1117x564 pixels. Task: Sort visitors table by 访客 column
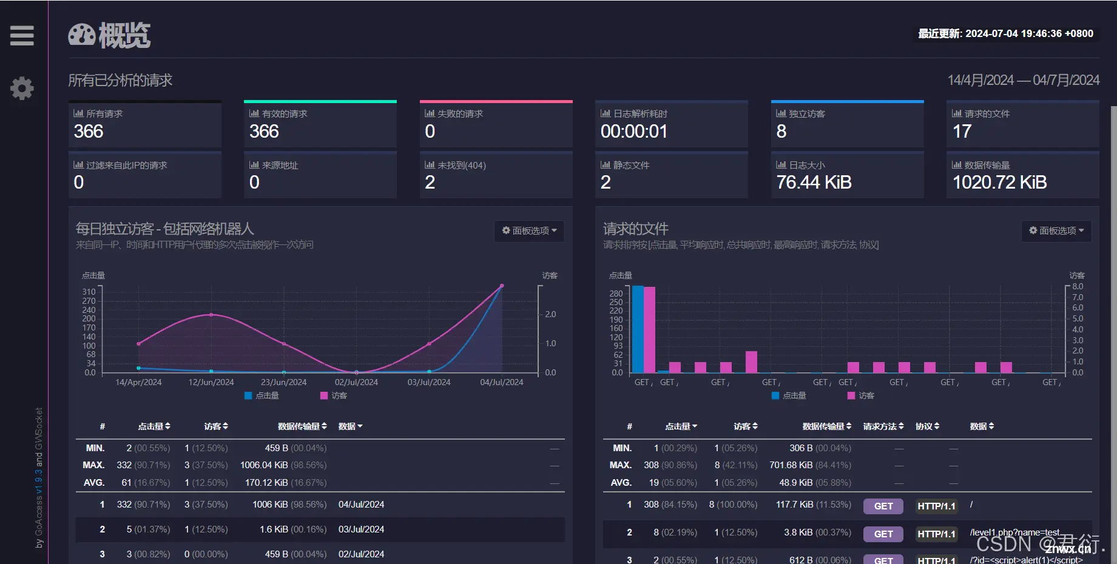click(x=216, y=426)
